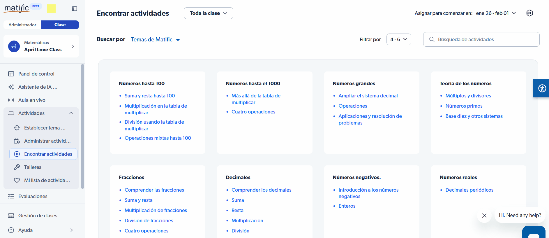The width and height of the screenshot is (549, 238).
Task: Open Introducción a los números negativos
Action: click(368, 193)
